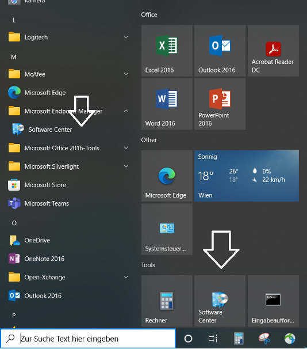Viewport: 307px width, 349px height.
Task: Click the Software Center tile under Tools
Action: tap(220, 301)
